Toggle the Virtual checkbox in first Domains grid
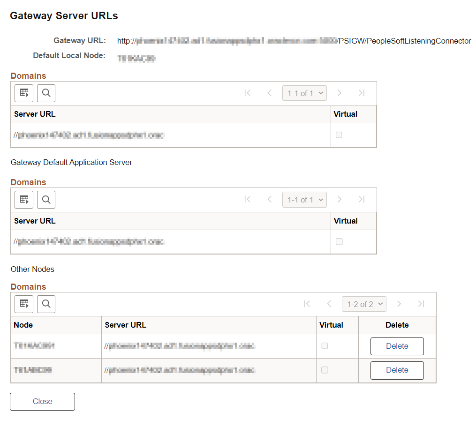This screenshot has height=442, width=476. [x=339, y=135]
